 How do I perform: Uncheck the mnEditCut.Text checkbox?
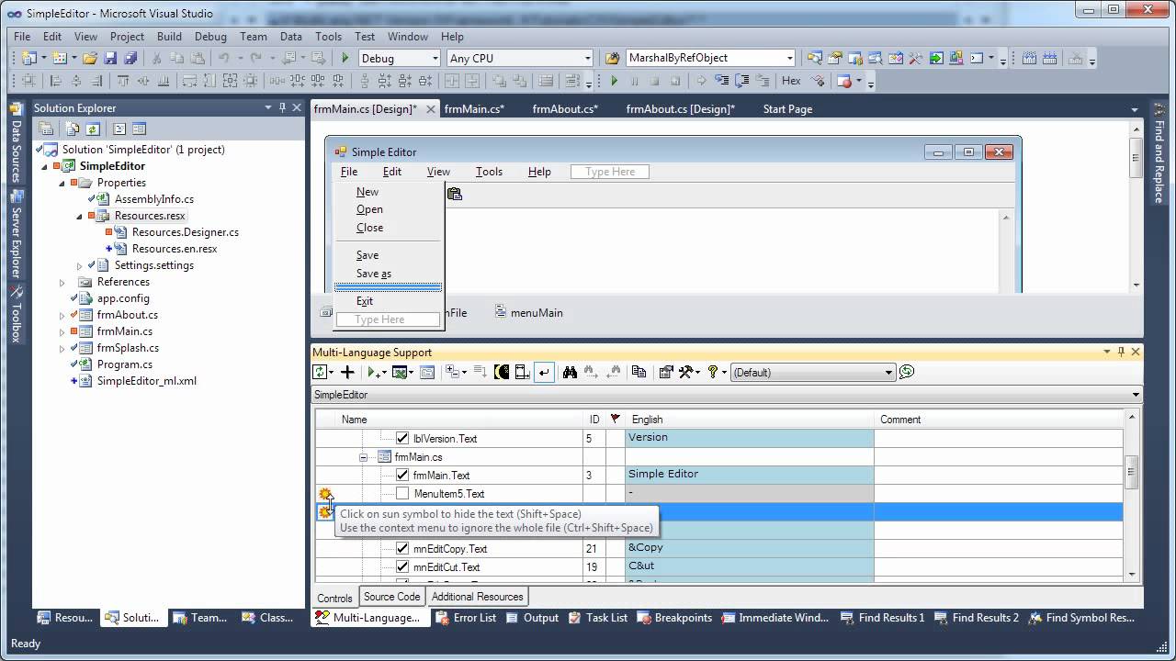coord(402,566)
